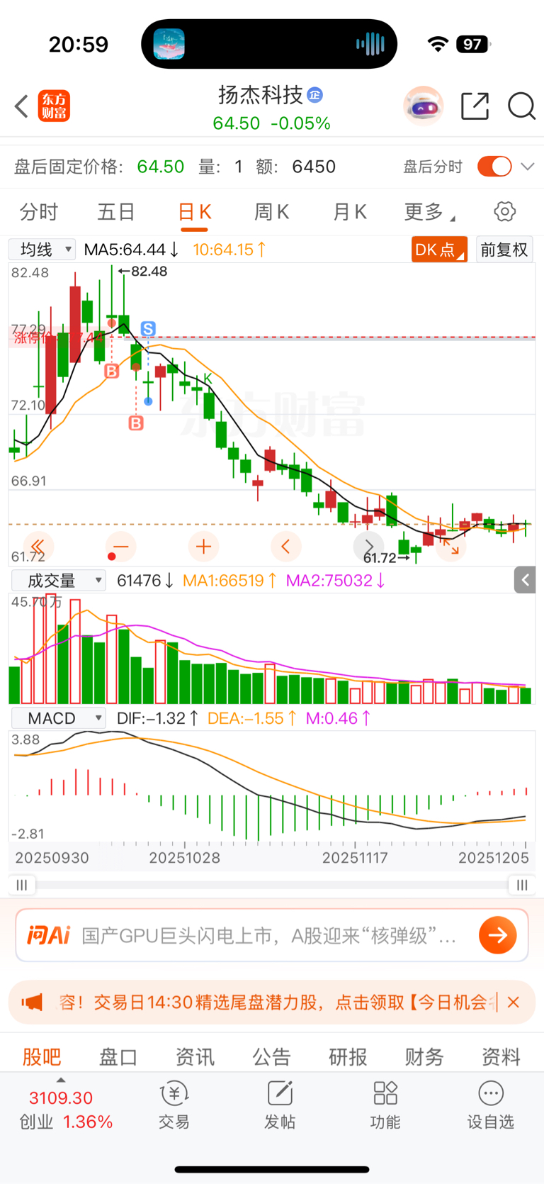Open stock search magnifier

(522, 106)
